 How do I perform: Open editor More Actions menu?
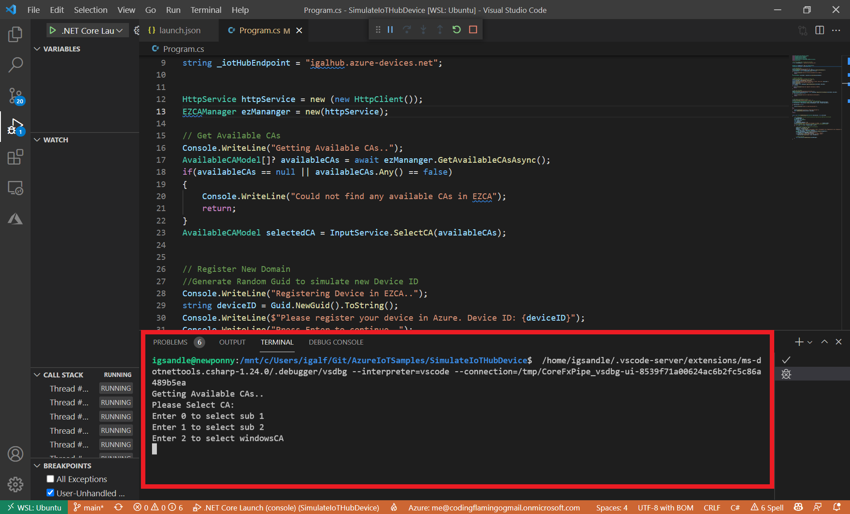[836, 30]
